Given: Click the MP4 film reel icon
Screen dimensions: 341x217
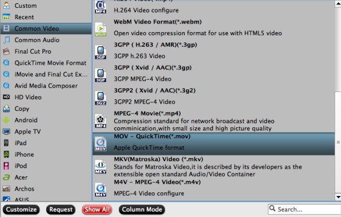Looking at the screenshot, I should coord(101,121).
